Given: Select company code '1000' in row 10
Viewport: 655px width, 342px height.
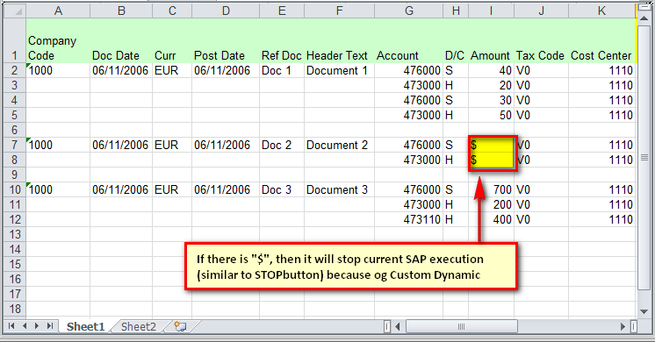Looking at the screenshot, I should (x=58, y=189).
